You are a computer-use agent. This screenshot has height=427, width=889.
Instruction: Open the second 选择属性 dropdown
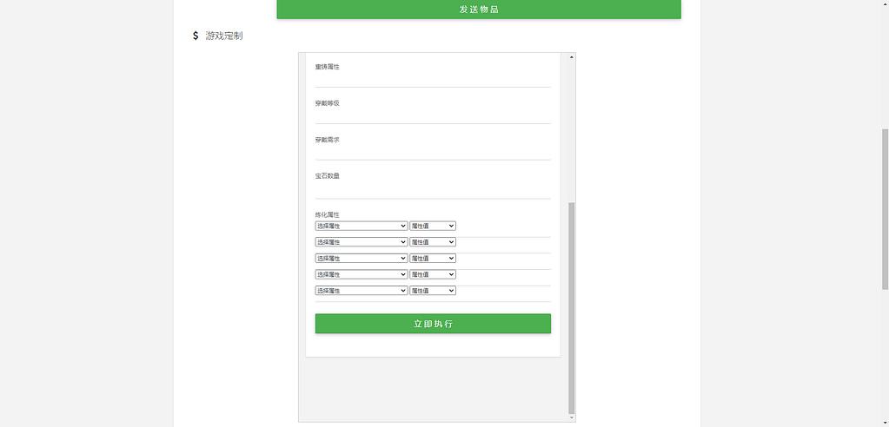(361, 242)
